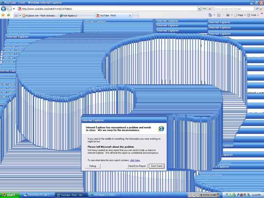Click Send Error Report
Viewport: 264px width, 198px height.
pos(137,166)
